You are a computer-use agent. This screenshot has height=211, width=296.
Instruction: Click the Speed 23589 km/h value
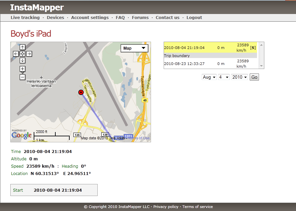click(40, 166)
